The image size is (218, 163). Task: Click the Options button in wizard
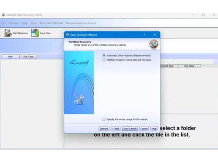[x=104, y=129]
